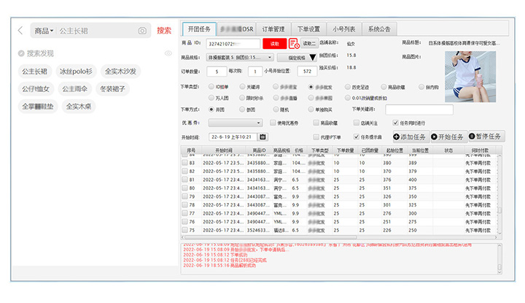Click the red 读取 button
525x303 pixels.
point(274,44)
